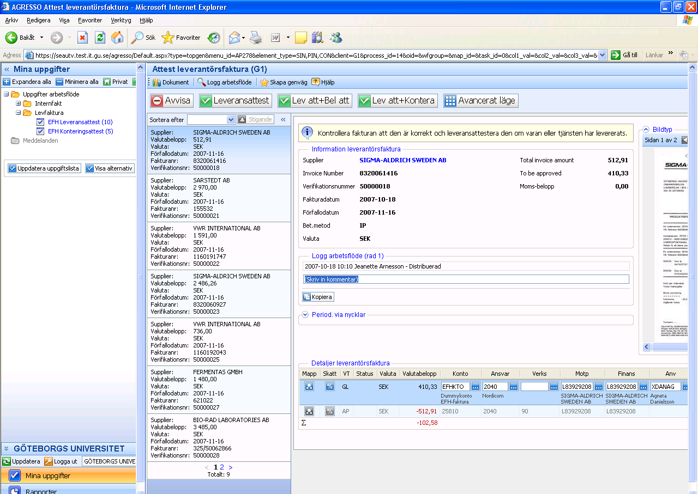Click Skatt percent icon on GL row

pyautogui.click(x=330, y=386)
